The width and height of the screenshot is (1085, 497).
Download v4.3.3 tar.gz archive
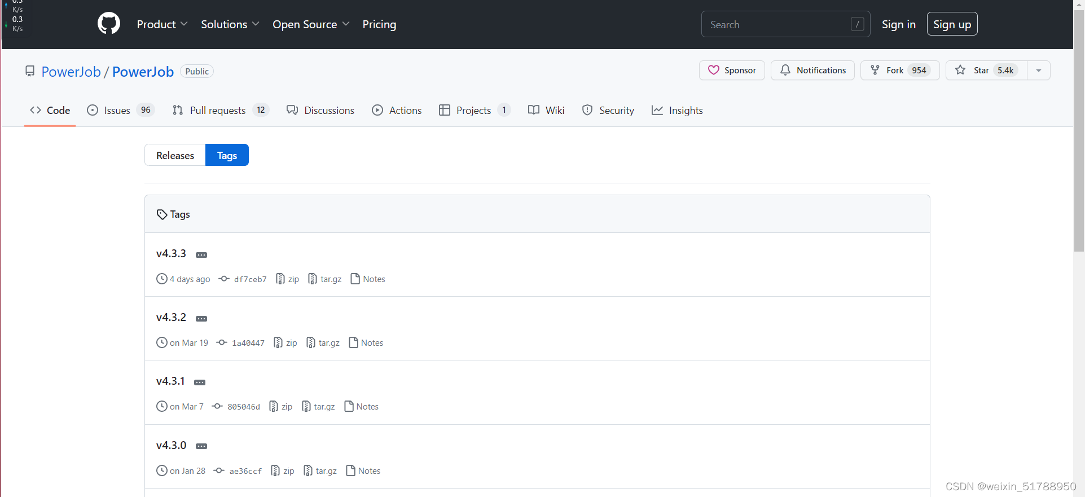[324, 279]
